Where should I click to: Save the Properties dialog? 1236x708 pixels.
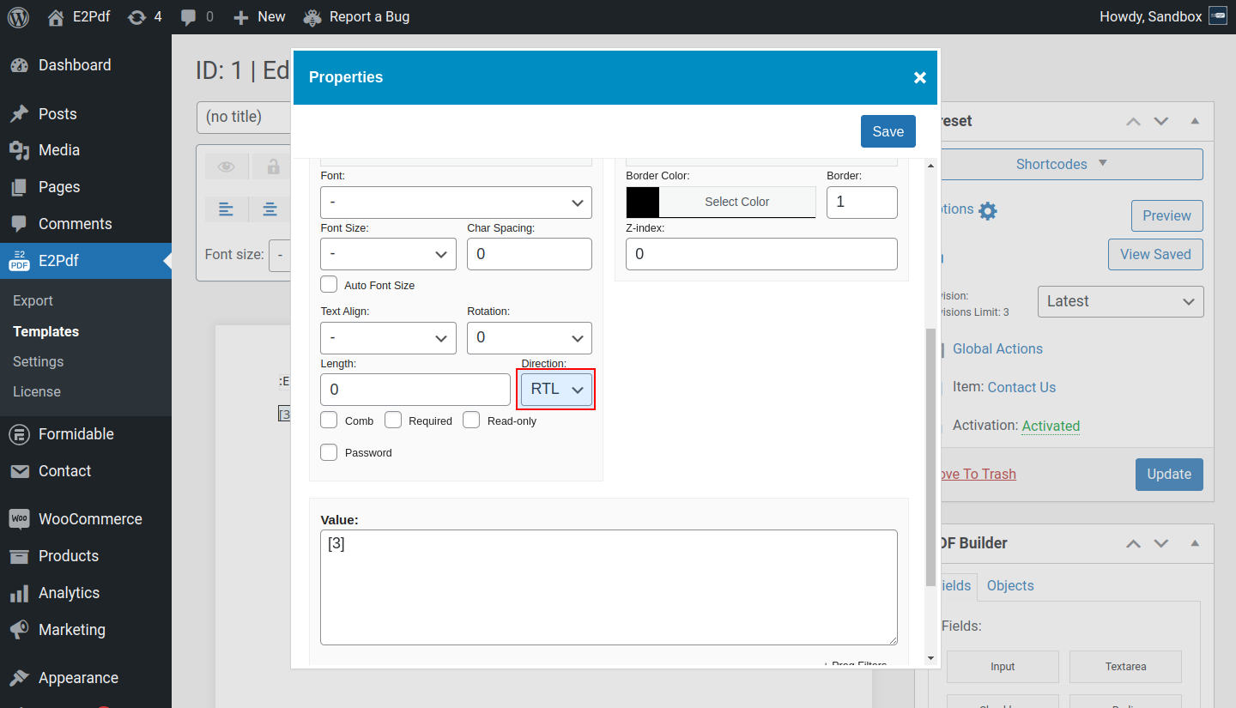888,131
